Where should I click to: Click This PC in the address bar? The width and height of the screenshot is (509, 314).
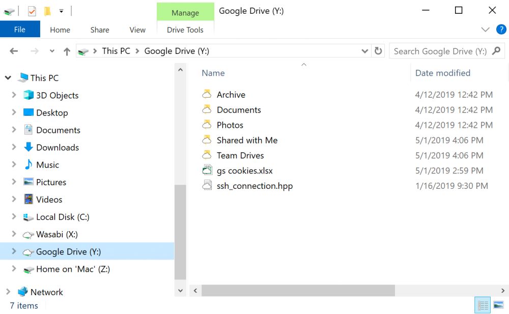116,51
